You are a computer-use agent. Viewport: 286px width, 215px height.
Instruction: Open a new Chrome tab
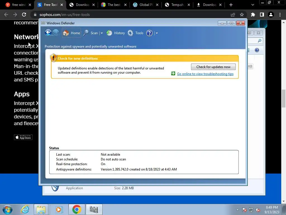pos(231,5)
